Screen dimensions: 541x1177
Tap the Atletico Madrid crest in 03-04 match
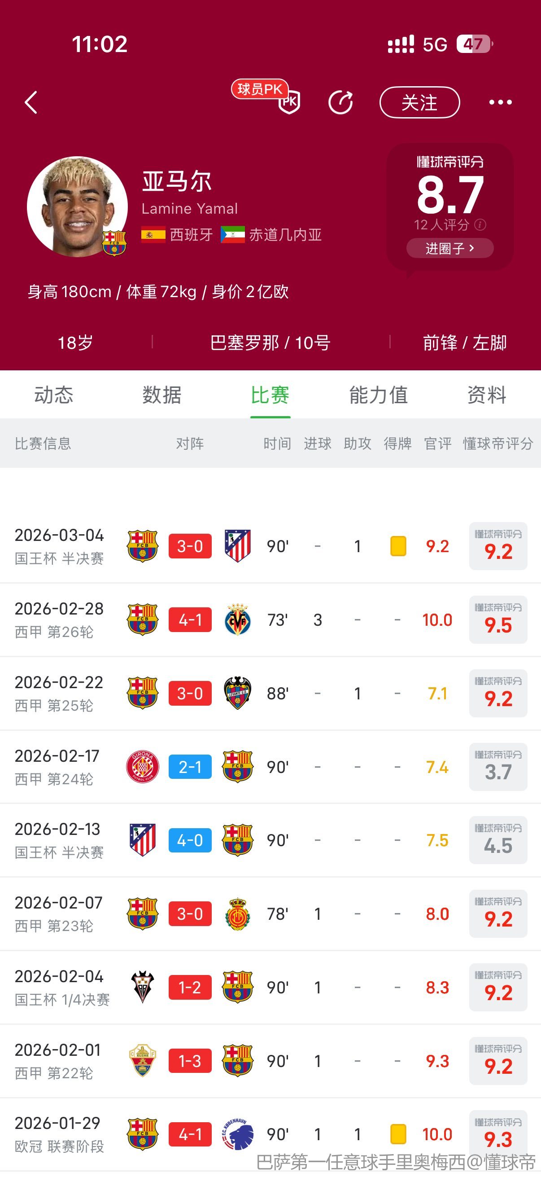237,546
